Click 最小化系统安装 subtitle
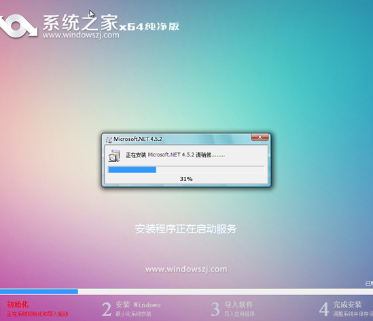 [133, 314]
